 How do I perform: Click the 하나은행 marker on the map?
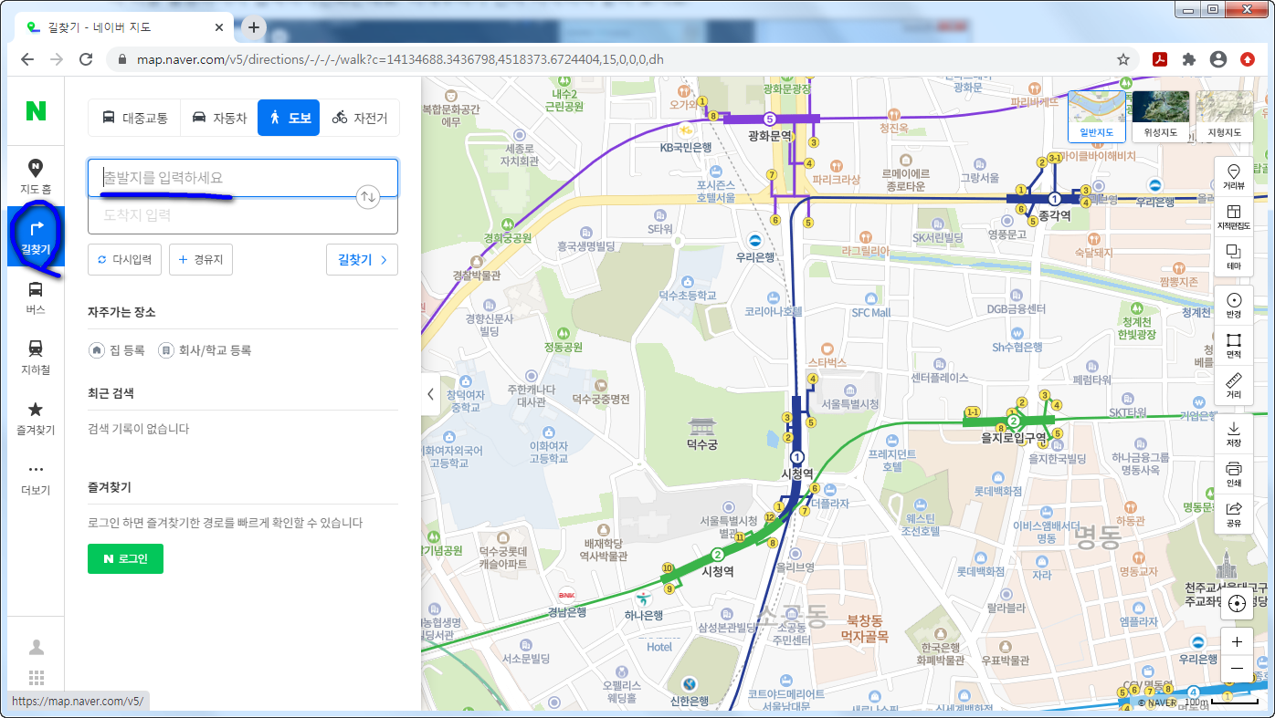[643, 606]
